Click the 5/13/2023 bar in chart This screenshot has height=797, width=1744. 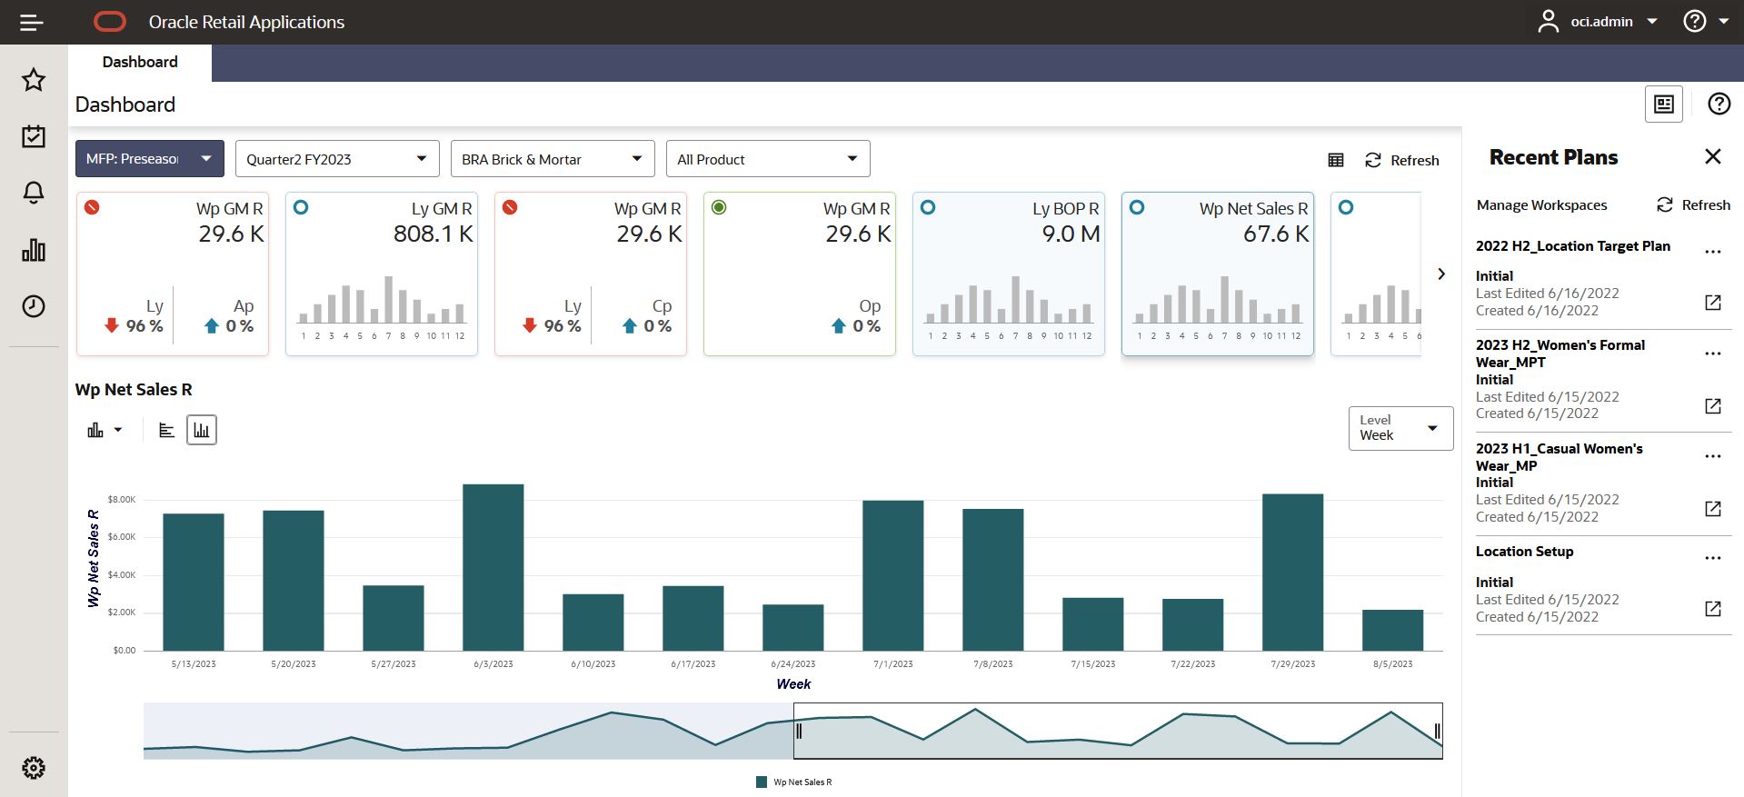pos(194,583)
